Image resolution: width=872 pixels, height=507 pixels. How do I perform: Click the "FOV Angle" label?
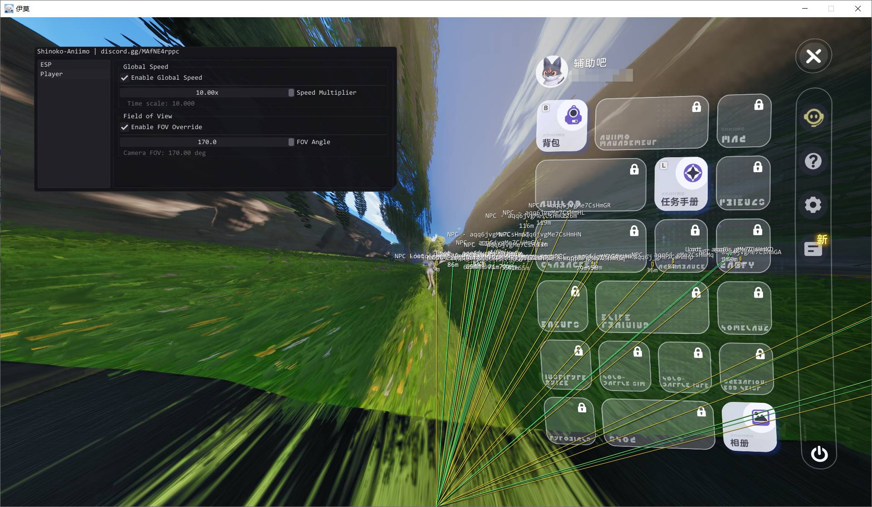(x=314, y=142)
